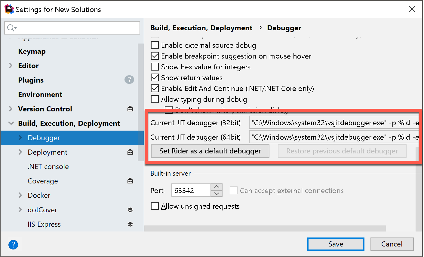
Task: Open Plugins settings page
Action: (x=31, y=80)
